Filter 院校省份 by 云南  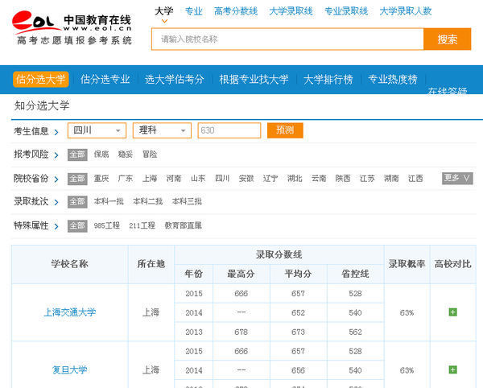(x=319, y=179)
